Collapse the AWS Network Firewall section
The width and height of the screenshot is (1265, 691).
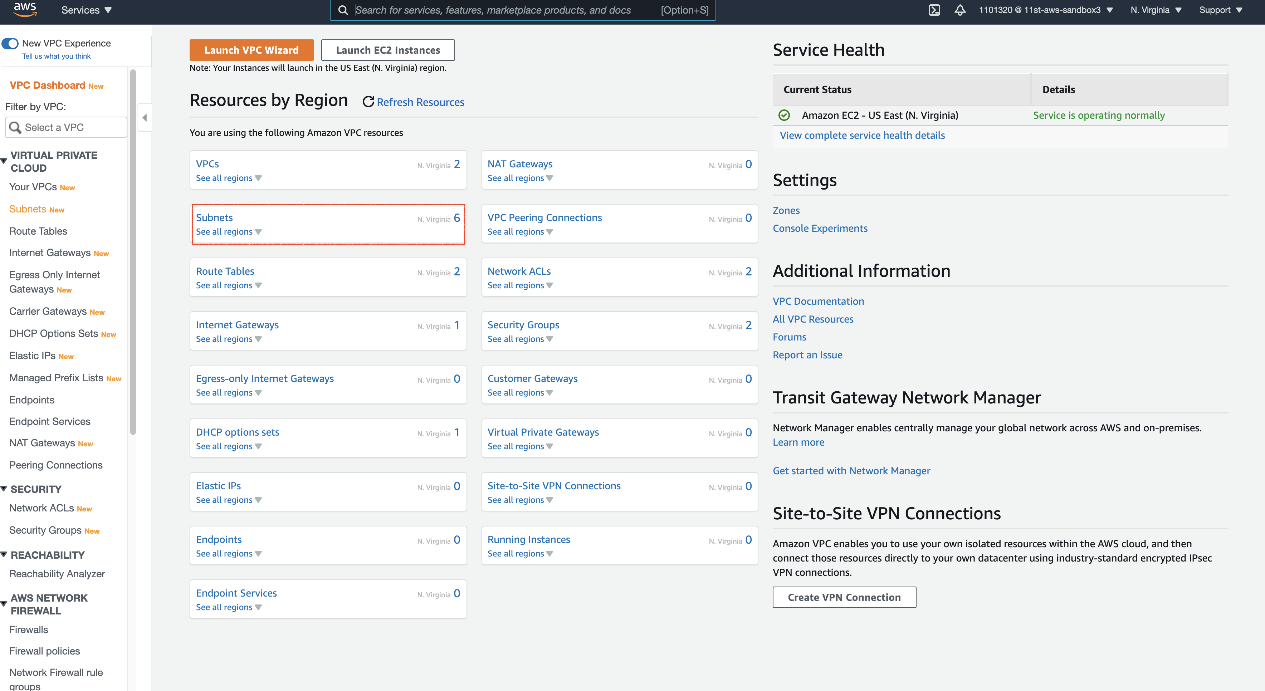4,604
